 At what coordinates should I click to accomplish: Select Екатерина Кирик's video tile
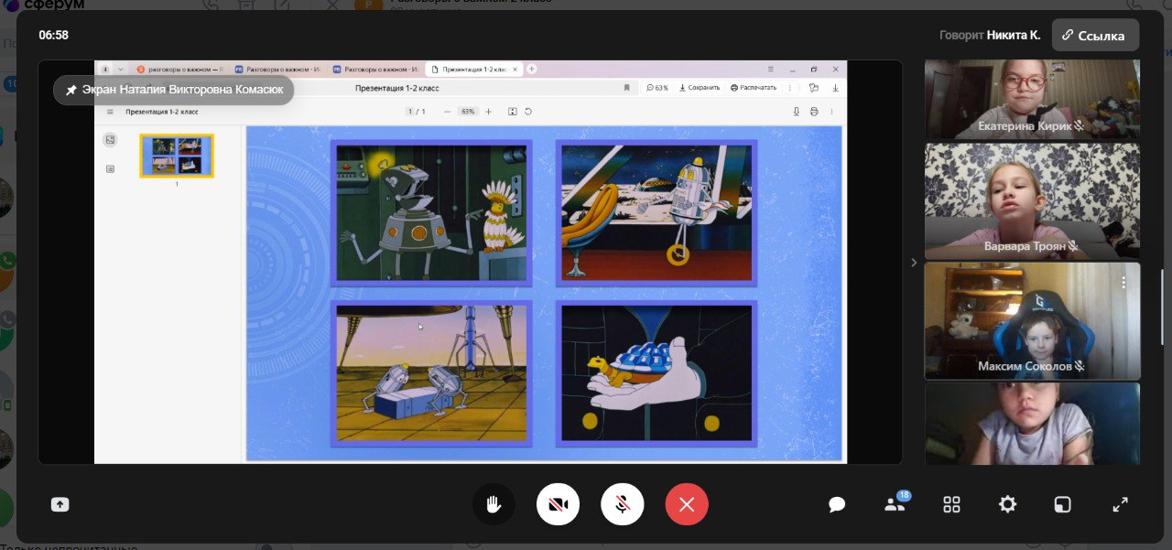coord(1032,99)
